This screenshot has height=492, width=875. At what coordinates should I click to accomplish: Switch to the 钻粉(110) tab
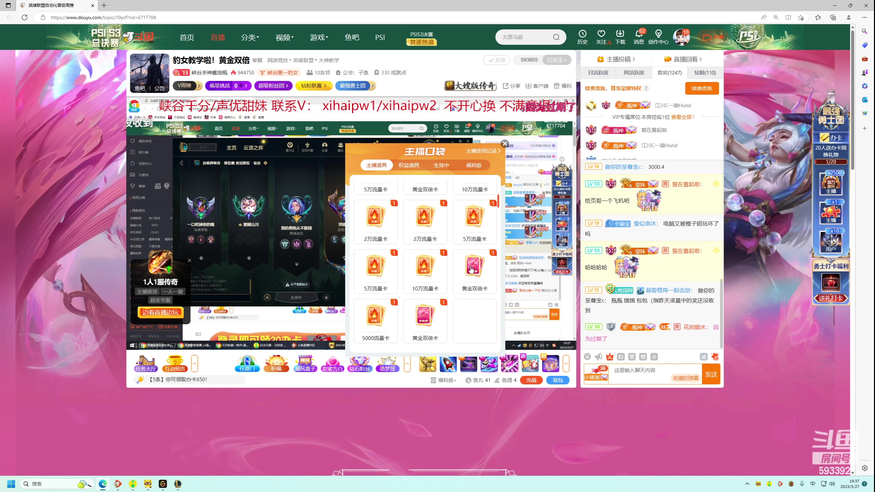click(x=705, y=72)
